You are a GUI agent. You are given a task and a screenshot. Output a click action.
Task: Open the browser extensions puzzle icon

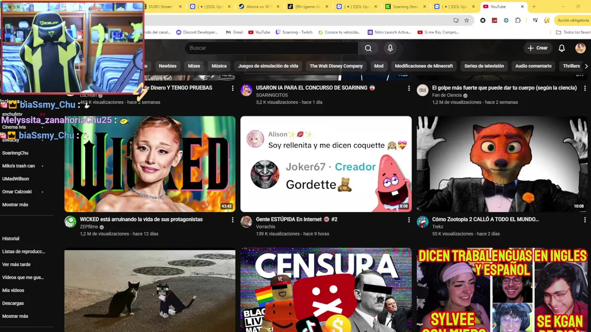pyautogui.click(x=518, y=20)
